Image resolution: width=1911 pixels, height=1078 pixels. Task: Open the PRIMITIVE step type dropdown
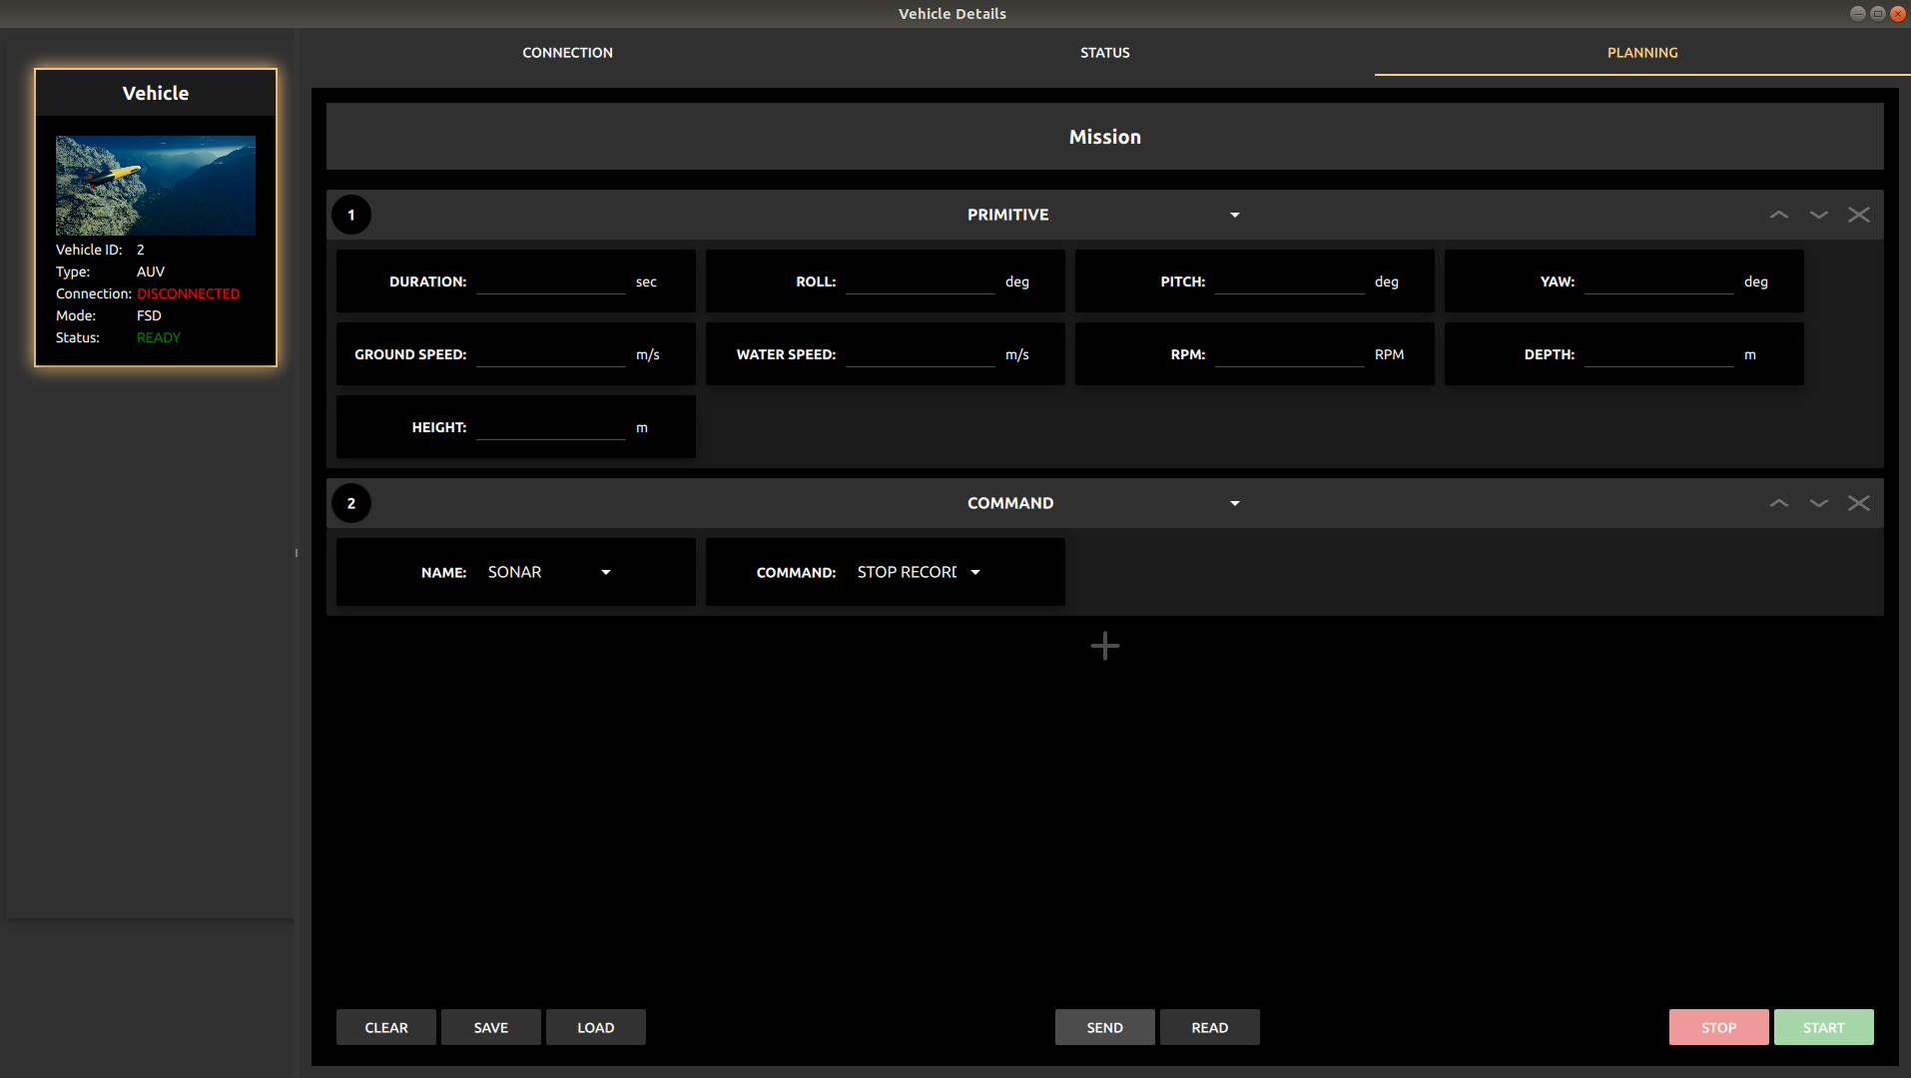[x=1104, y=215]
